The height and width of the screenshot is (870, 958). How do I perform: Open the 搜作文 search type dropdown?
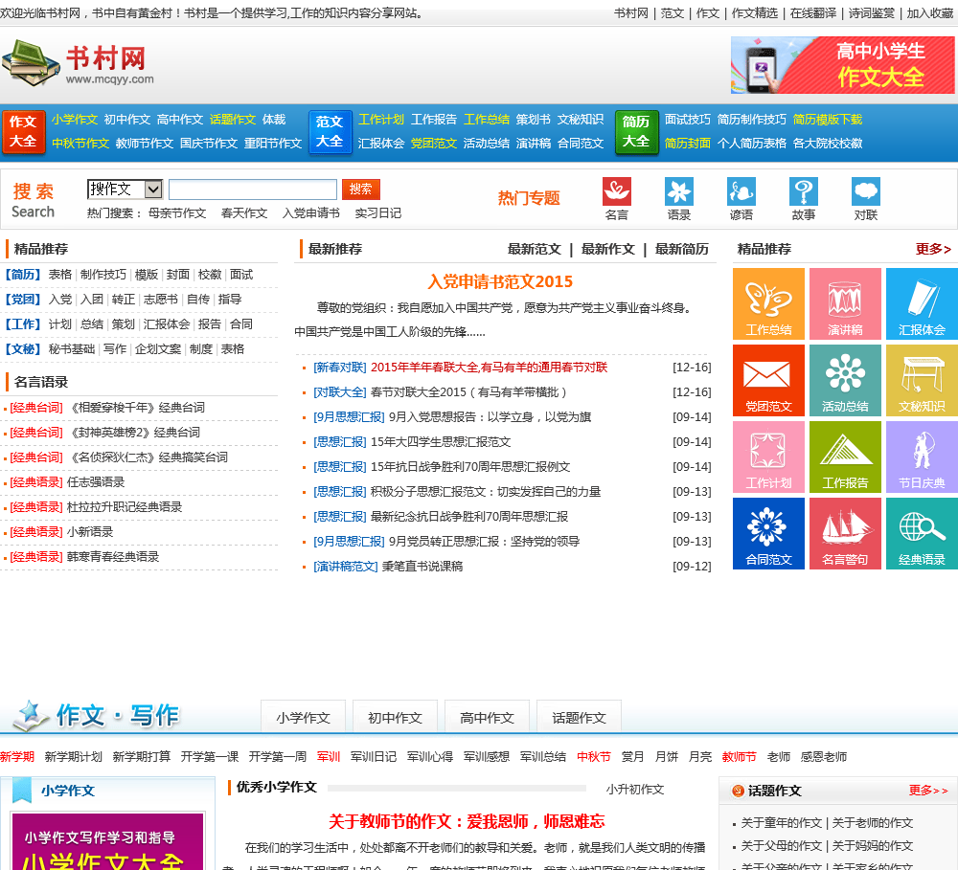coord(125,190)
